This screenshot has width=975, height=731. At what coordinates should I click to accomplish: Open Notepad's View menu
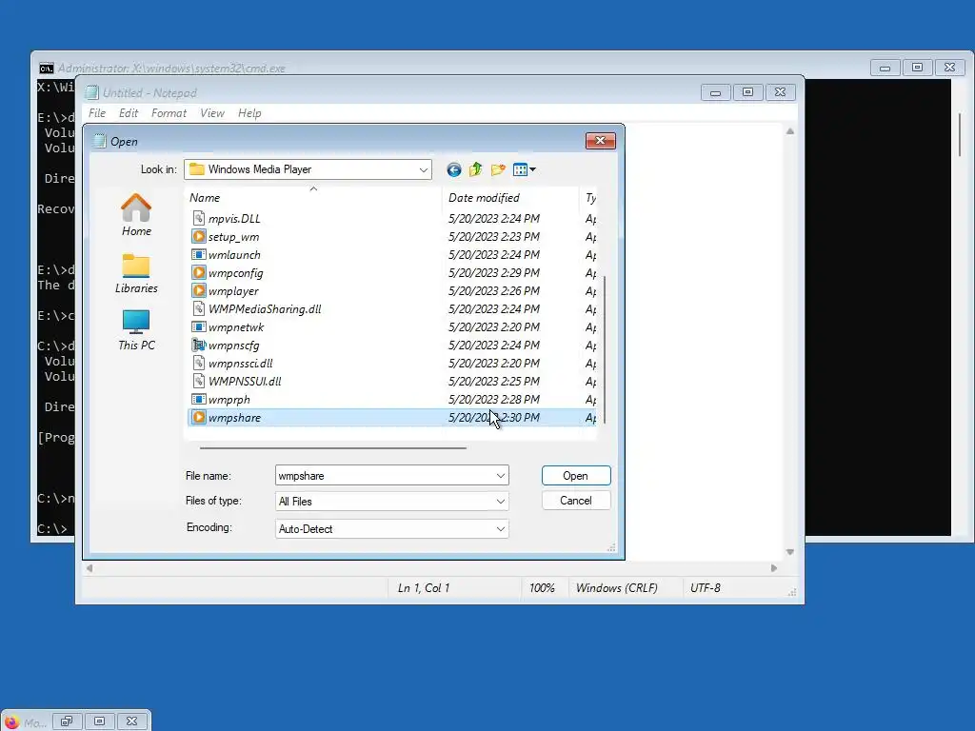(x=212, y=113)
